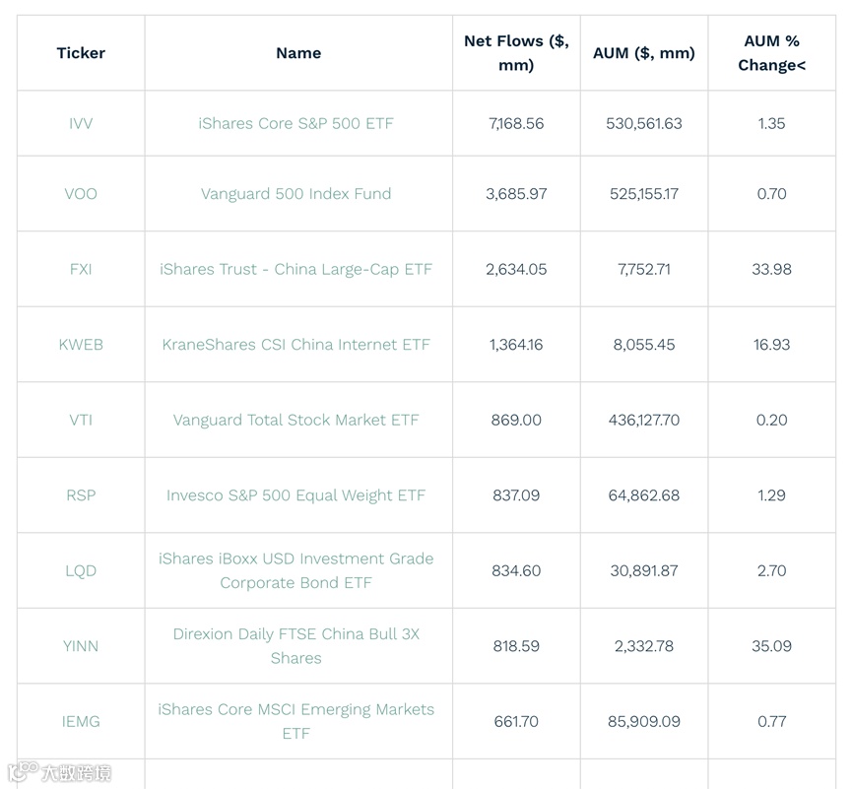The height and width of the screenshot is (789, 852).
Task: Open the Vanguard 500 Index Fund link
Action: coord(296,194)
